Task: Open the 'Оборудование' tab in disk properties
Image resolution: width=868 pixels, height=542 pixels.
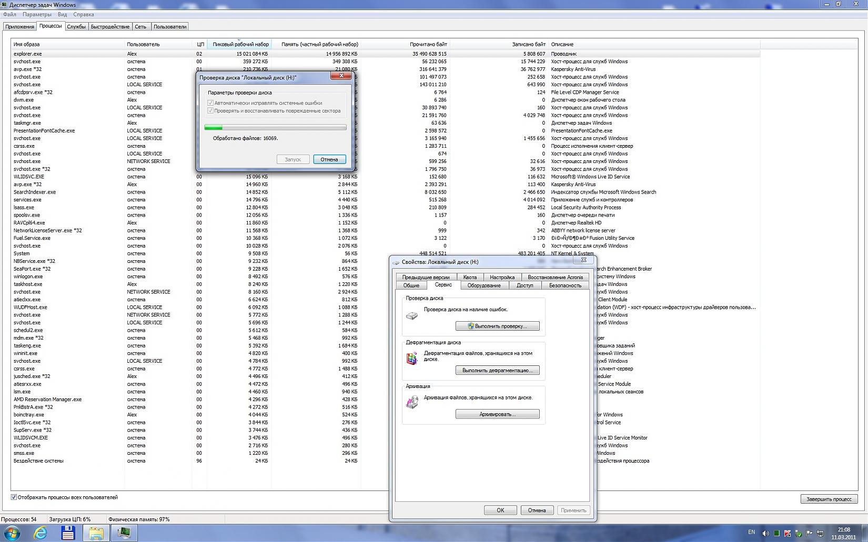Action: [483, 285]
